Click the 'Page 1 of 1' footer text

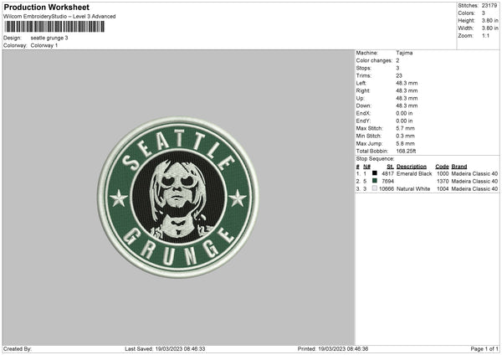[x=484, y=348]
